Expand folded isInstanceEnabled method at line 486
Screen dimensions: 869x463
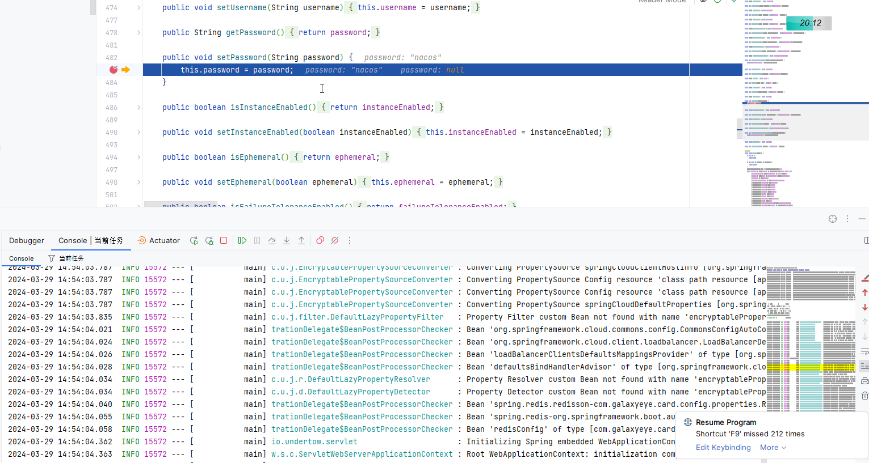click(138, 107)
